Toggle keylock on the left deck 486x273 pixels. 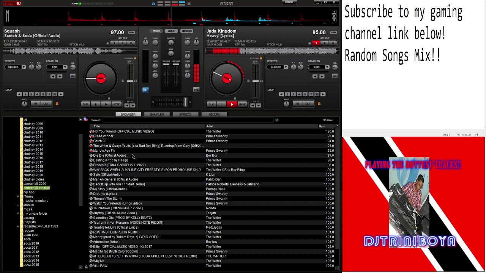135,58
